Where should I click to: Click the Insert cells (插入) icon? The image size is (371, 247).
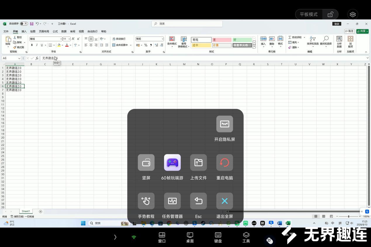tap(263, 41)
